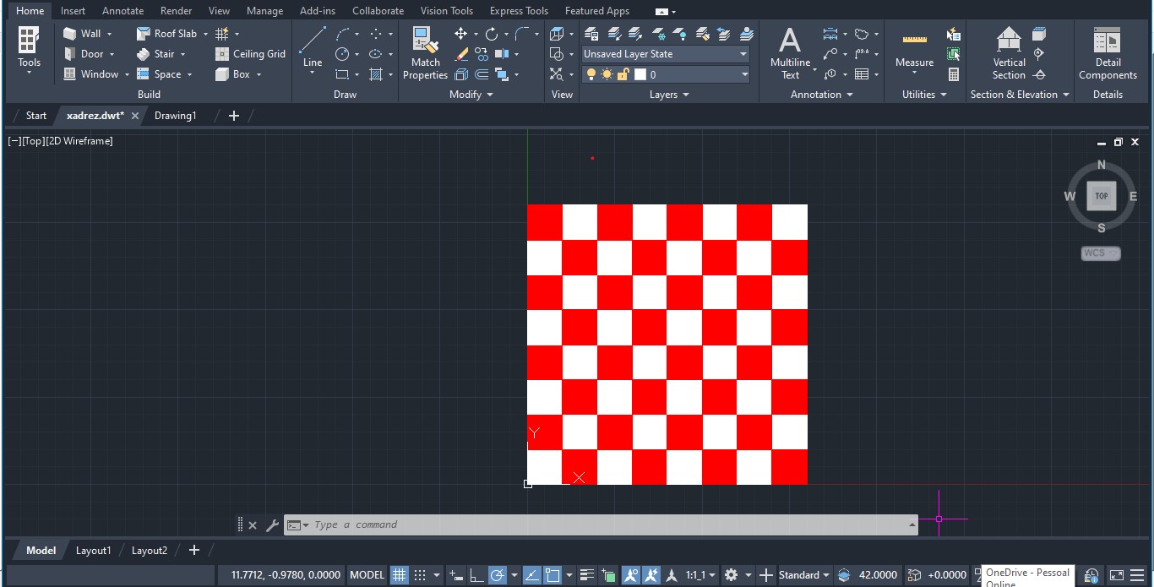Click the MODEL space button in status bar
The width and height of the screenshot is (1154, 587).
pyautogui.click(x=367, y=575)
